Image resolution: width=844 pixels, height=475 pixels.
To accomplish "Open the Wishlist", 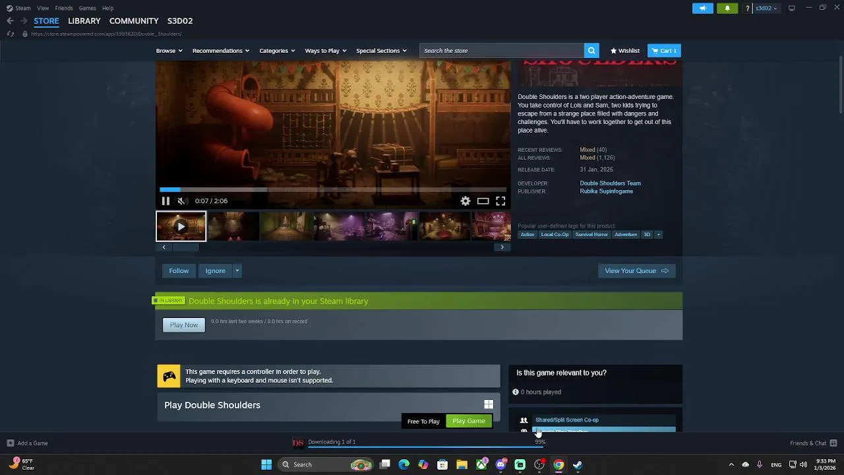I will [625, 51].
